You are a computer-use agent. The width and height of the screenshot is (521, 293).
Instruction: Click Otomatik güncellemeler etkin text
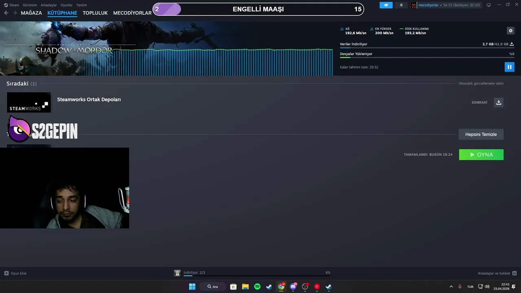coord(481,83)
